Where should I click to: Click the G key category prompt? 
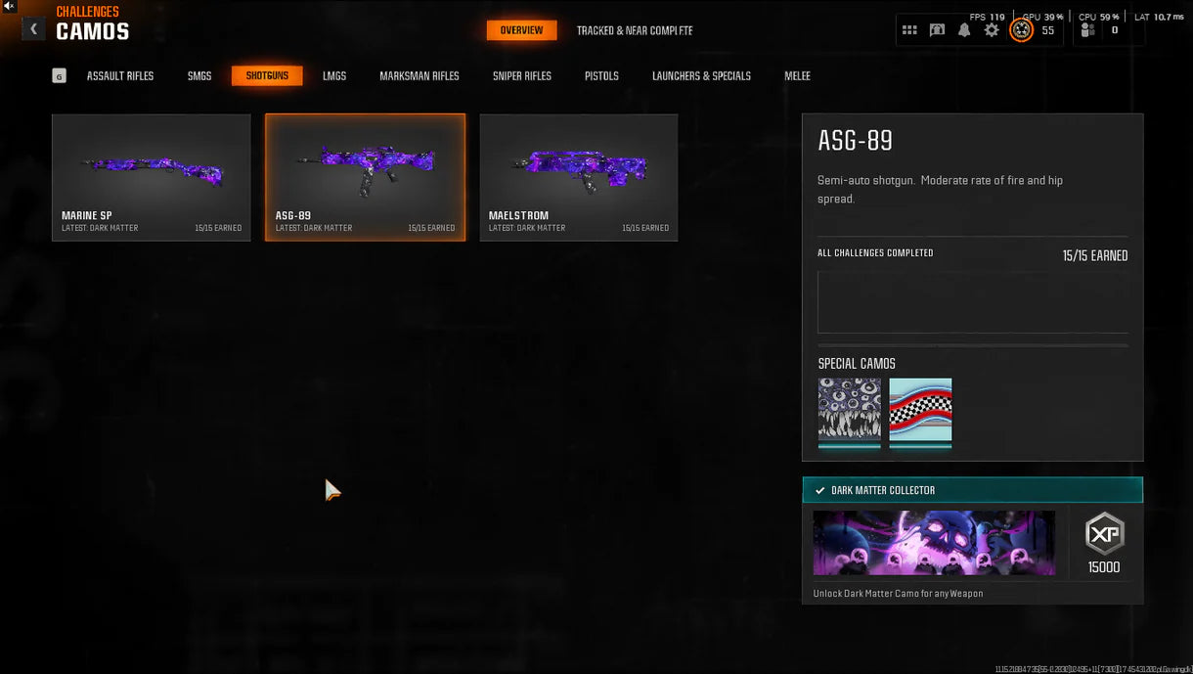pos(60,76)
